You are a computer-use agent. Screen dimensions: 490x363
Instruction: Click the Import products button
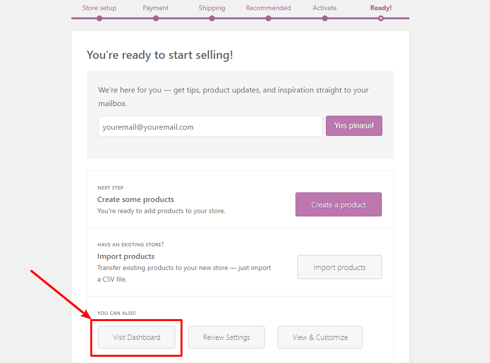click(x=339, y=268)
